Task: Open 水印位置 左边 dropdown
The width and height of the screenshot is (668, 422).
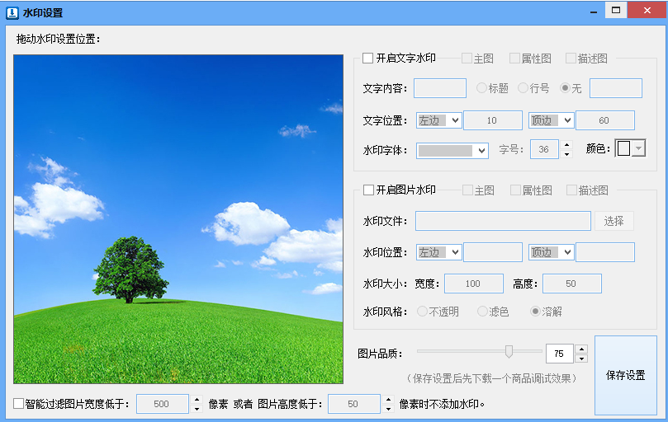Action: tap(438, 252)
